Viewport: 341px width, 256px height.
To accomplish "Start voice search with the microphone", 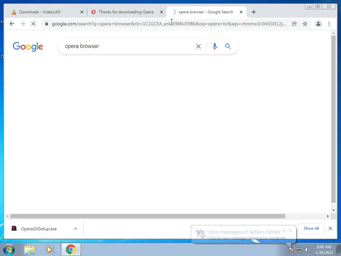I will click(215, 46).
